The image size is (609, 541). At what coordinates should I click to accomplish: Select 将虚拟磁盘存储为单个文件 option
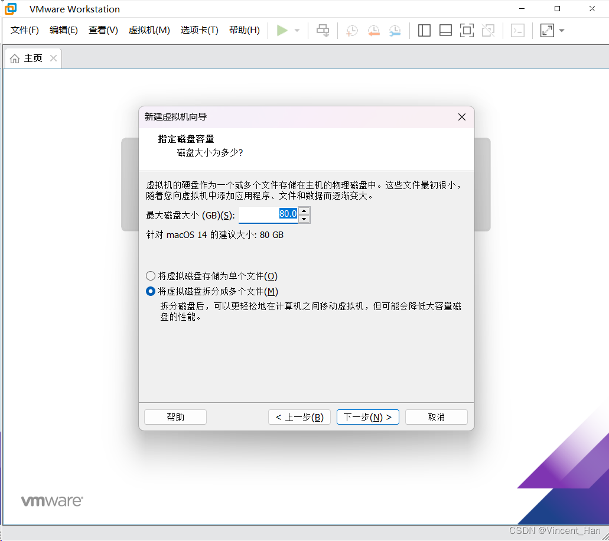[x=211, y=276]
